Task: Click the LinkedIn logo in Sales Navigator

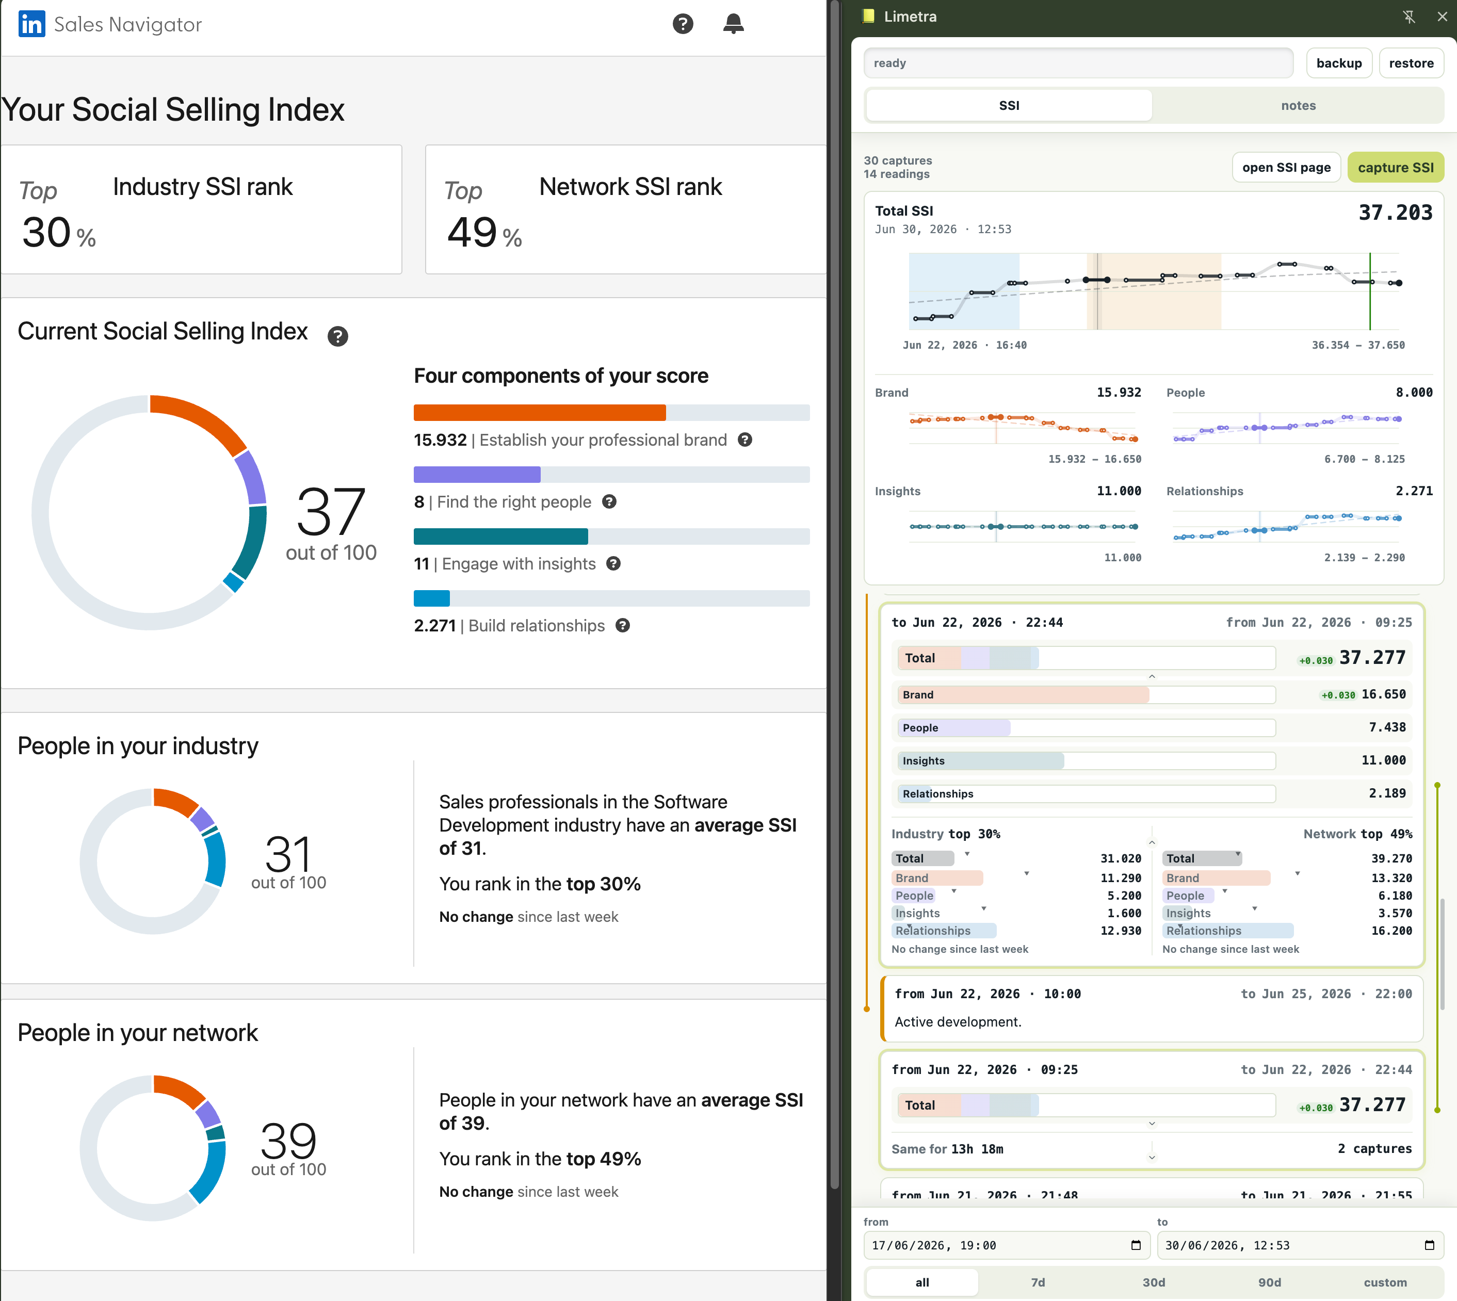Action: tap(31, 24)
